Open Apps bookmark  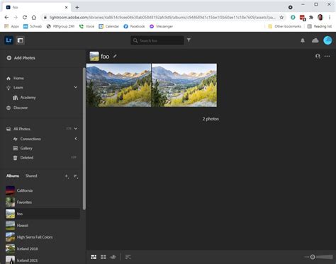[12, 26]
